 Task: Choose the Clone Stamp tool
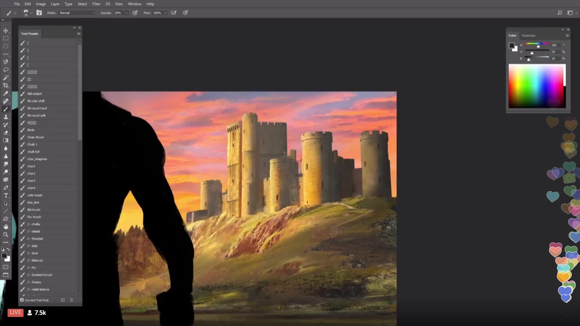5,117
